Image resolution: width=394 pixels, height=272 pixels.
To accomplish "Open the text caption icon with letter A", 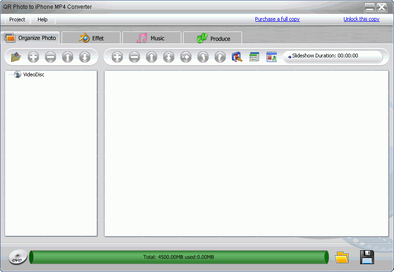I will coord(272,57).
